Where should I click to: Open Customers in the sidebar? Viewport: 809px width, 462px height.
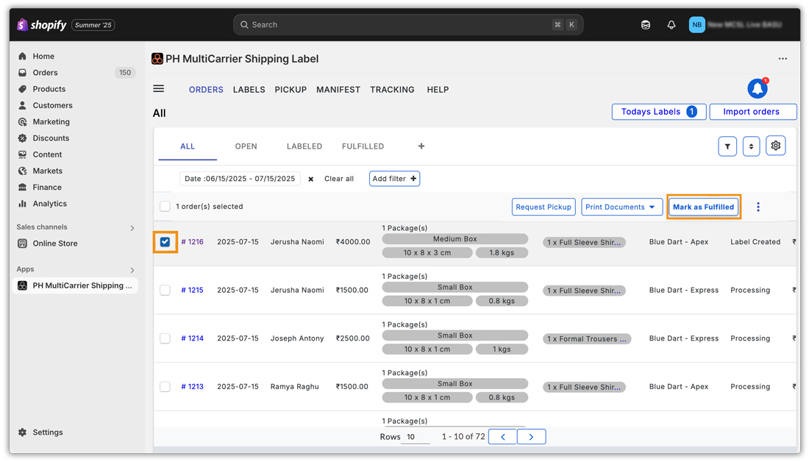(x=53, y=105)
